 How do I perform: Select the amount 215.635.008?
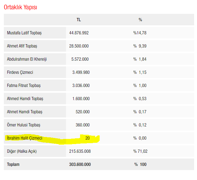click(80, 151)
